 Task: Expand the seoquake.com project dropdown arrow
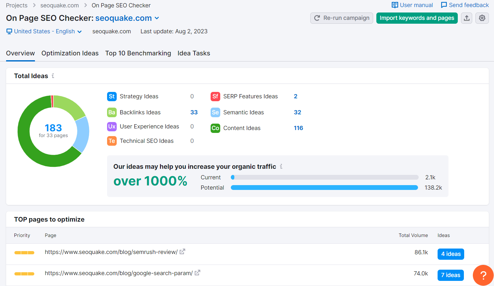point(157,18)
